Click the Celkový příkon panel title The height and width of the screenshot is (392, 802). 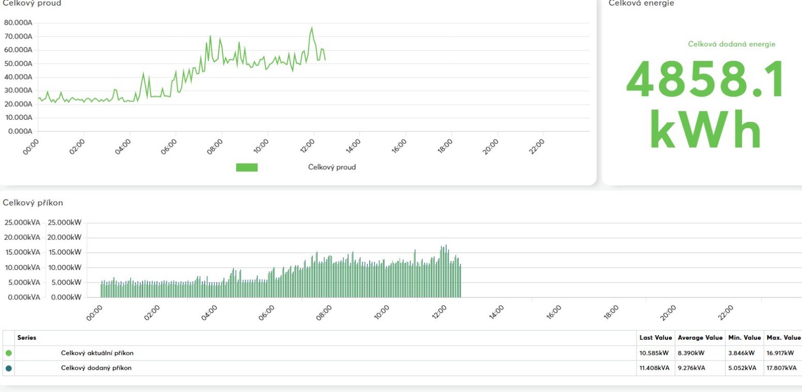point(33,203)
